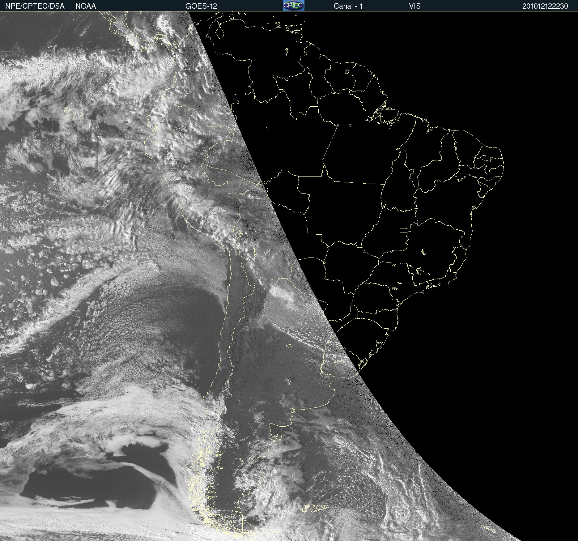Click the INPE/CPTEC/DSA header label
The image size is (578, 541).
[34, 6]
